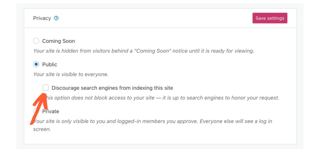Click "Your site is visible to everyone" text

[x=71, y=74]
